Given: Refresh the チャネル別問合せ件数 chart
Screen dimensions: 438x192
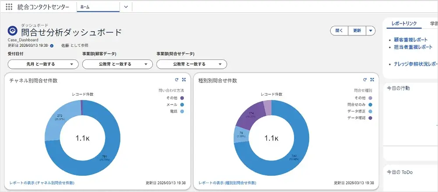Looking at the screenshot, I should pyautogui.click(x=176, y=80).
